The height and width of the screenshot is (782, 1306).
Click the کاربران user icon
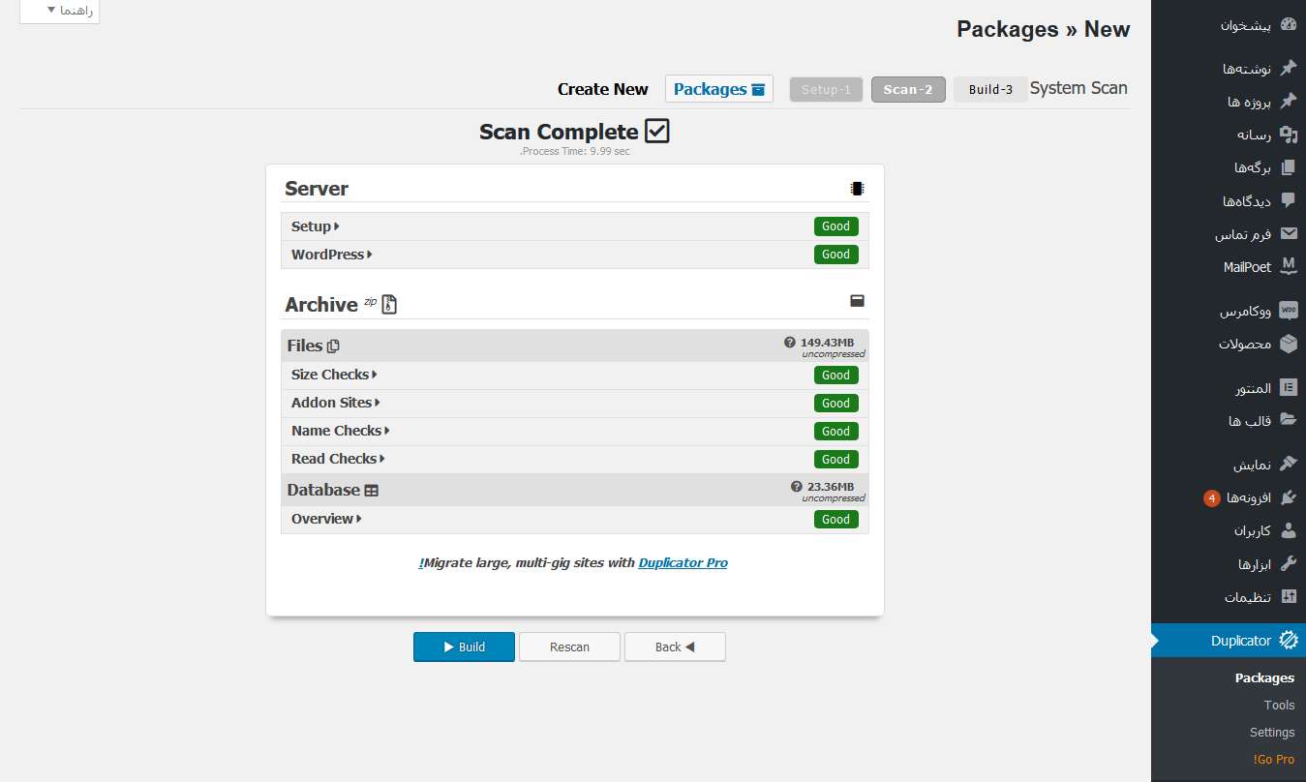click(x=1288, y=530)
